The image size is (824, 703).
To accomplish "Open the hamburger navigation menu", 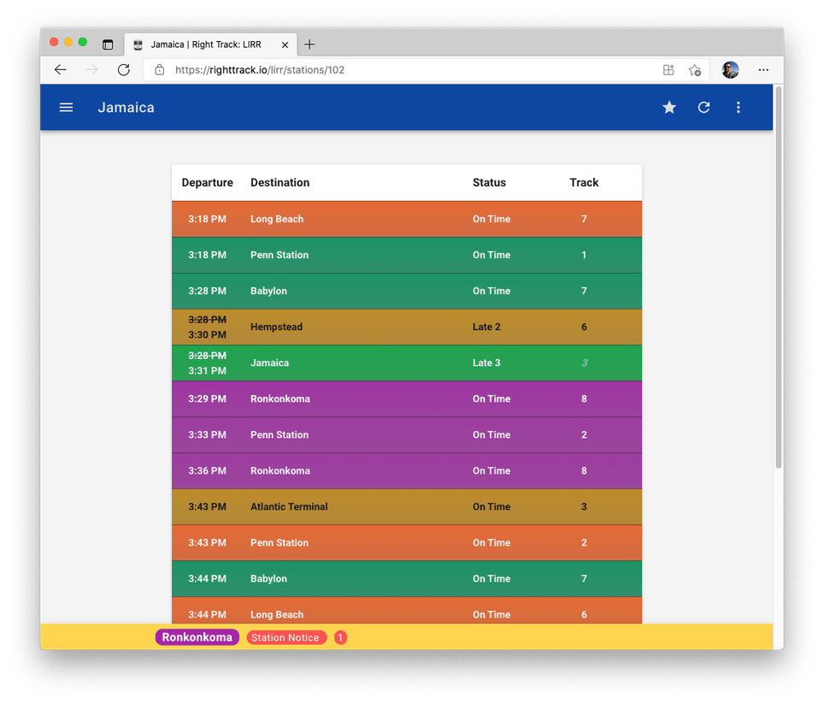I will pos(66,108).
